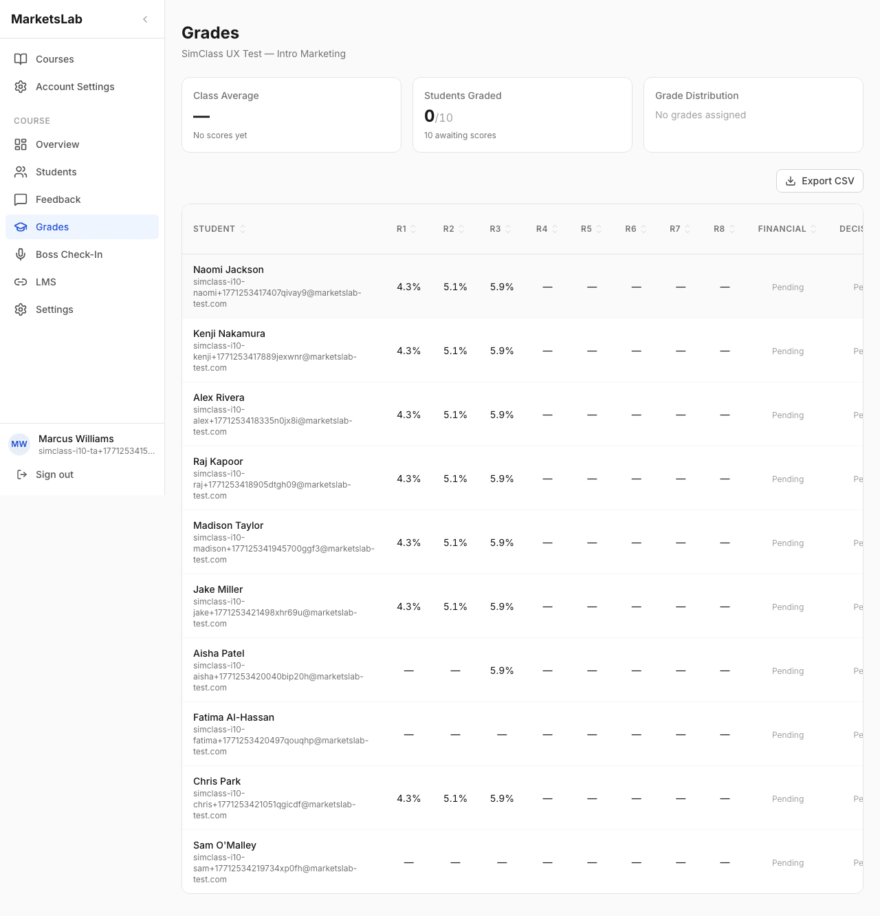
Task: Click the MarketsLab brand name
Action: pos(46,19)
